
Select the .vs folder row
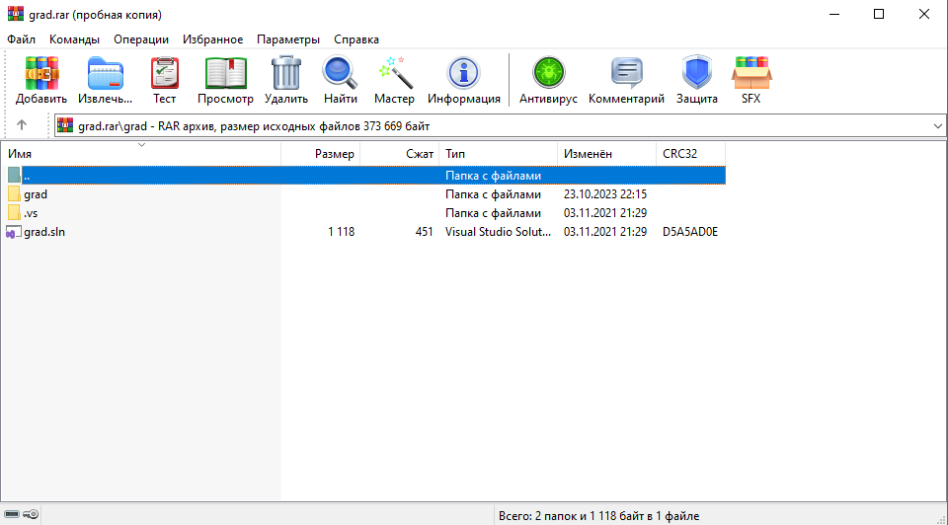(31, 213)
